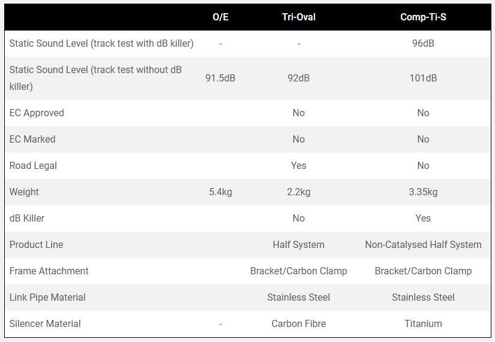The width and height of the screenshot is (495, 342).
Task: Click the 3.35kg Comp-Ti-S weight
Action: (423, 192)
